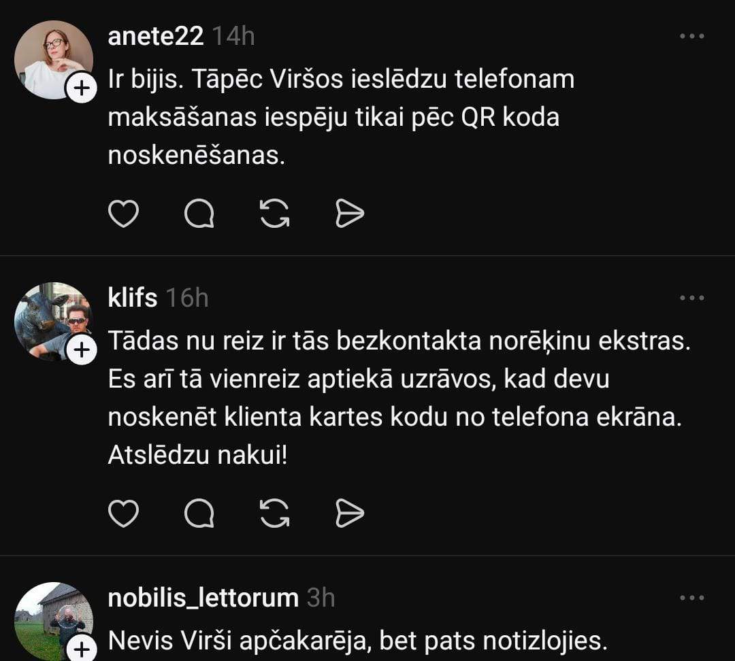Open the reply bubble on klifs's post
Screen dimensions: 735x661
pyautogui.click(x=199, y=513)
